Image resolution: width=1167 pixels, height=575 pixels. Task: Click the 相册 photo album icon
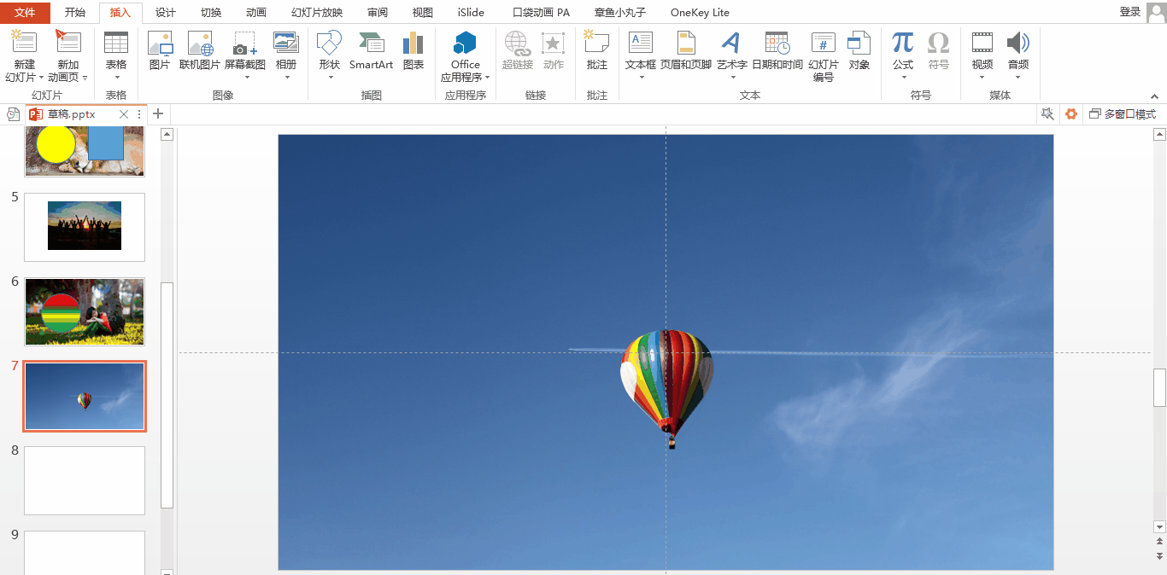click(286, 43)
